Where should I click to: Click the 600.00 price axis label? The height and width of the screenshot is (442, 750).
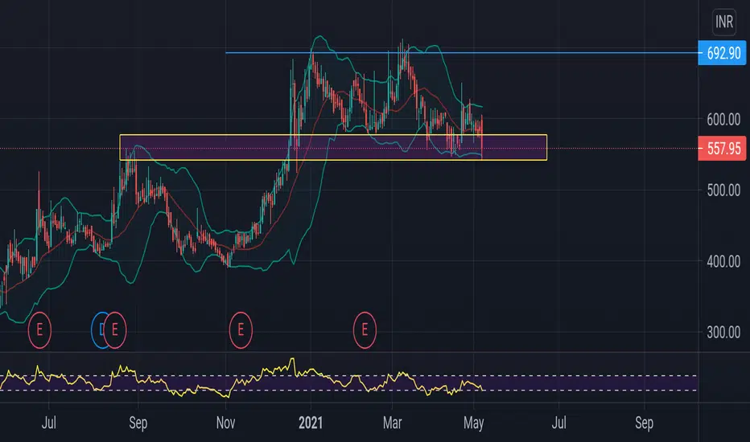coord(723,120)
